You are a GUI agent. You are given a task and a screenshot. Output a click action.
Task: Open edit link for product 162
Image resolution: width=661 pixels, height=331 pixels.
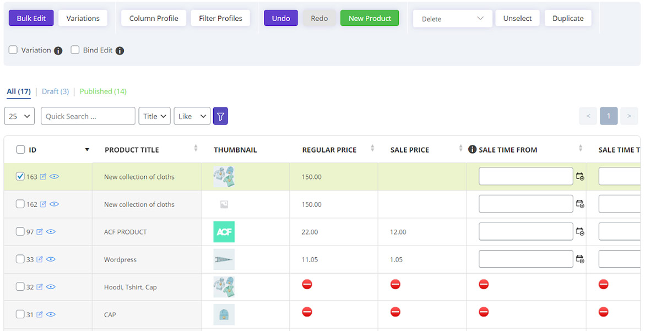(44, 204)
